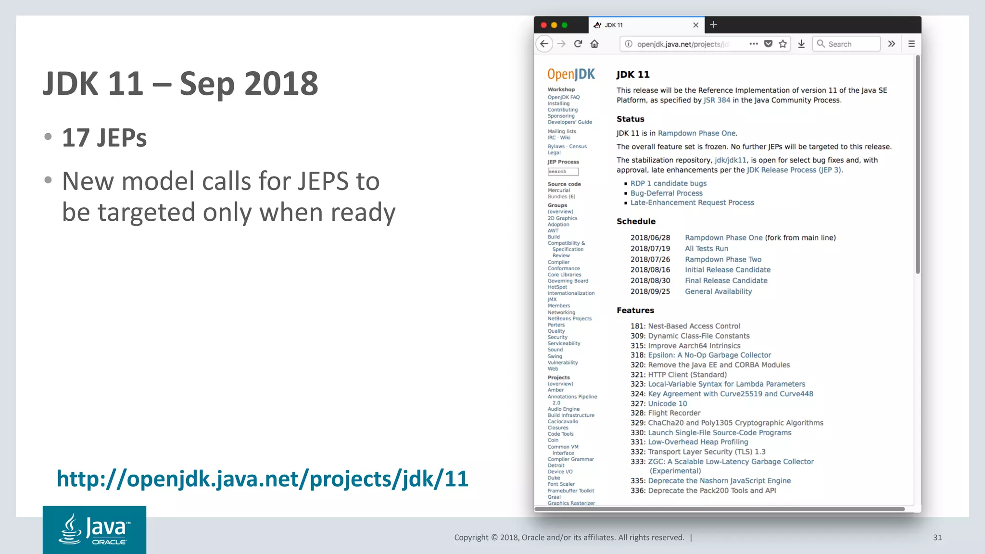
Task: Open Amber project sidebar link
Action: 556,390
